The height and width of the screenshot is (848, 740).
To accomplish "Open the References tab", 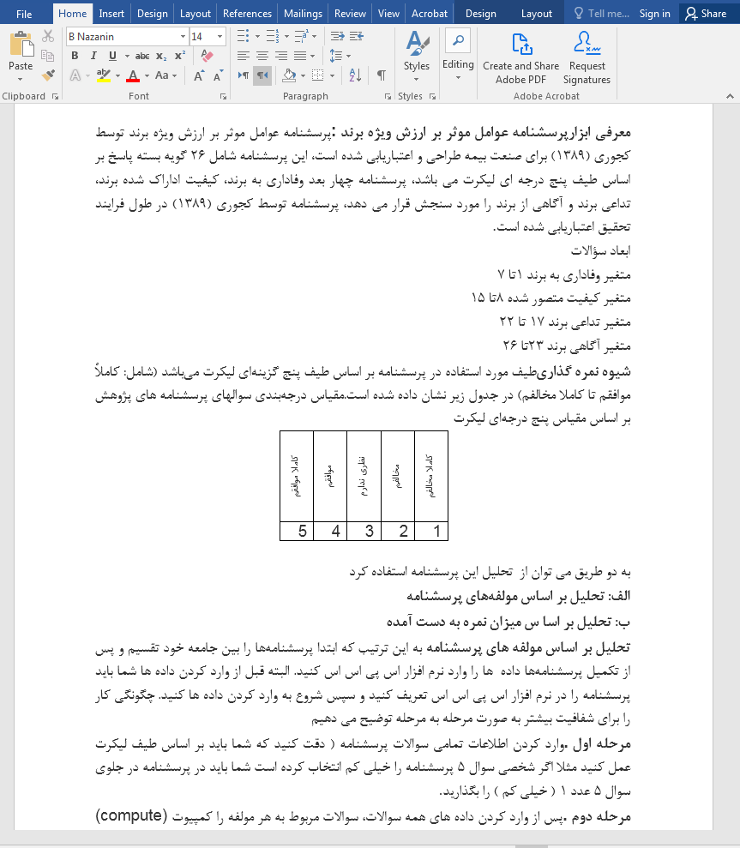I will pos(247,13).
